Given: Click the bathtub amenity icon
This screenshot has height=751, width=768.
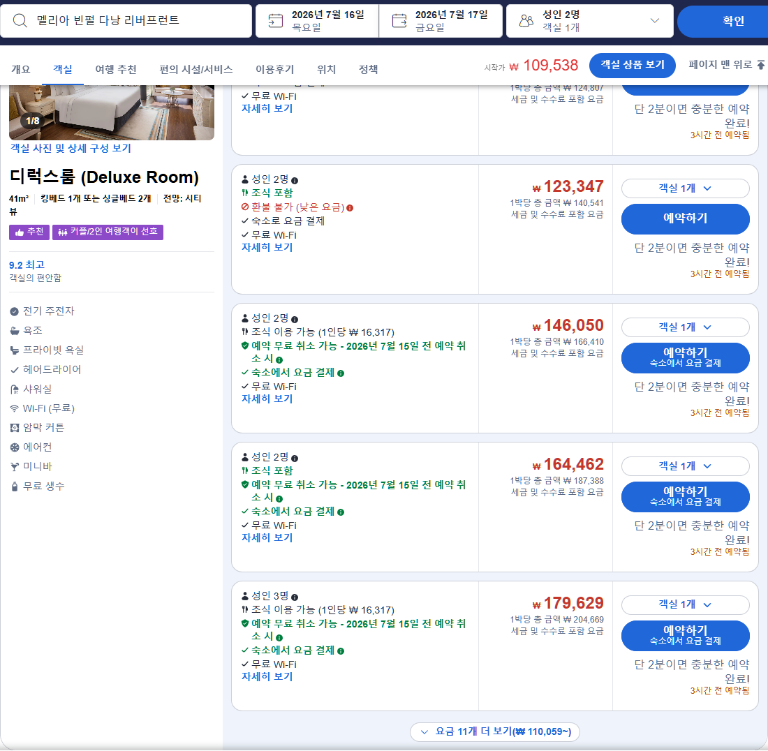Looking at the screenshot, I should [x=14, y=331].
